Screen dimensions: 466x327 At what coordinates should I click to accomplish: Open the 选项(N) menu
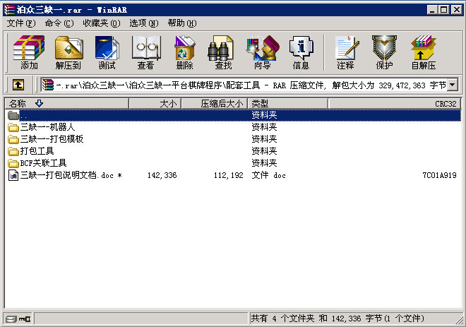click(144, 23)
